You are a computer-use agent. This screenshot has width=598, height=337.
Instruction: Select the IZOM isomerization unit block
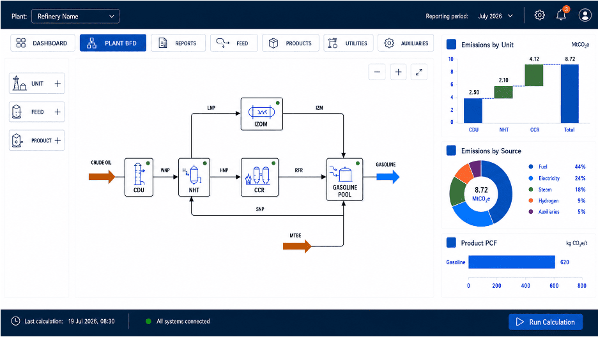pyautogui.click(x=262, y=114)
